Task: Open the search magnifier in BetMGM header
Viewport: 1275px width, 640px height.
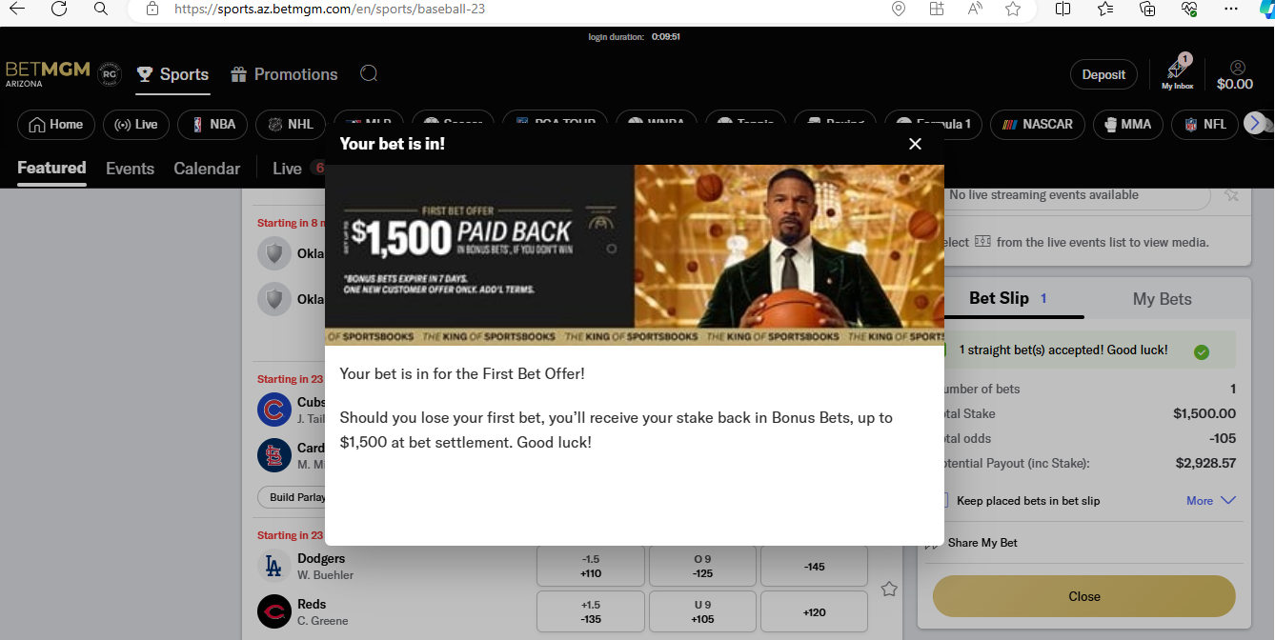Action: tap(369, 74)
